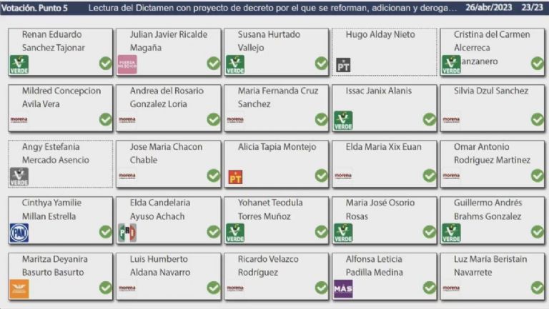The image size is (549, 309).
Task: Click the morena logo on Silvia Dzul Sanchez card
Action: click(x=451, y=120)
